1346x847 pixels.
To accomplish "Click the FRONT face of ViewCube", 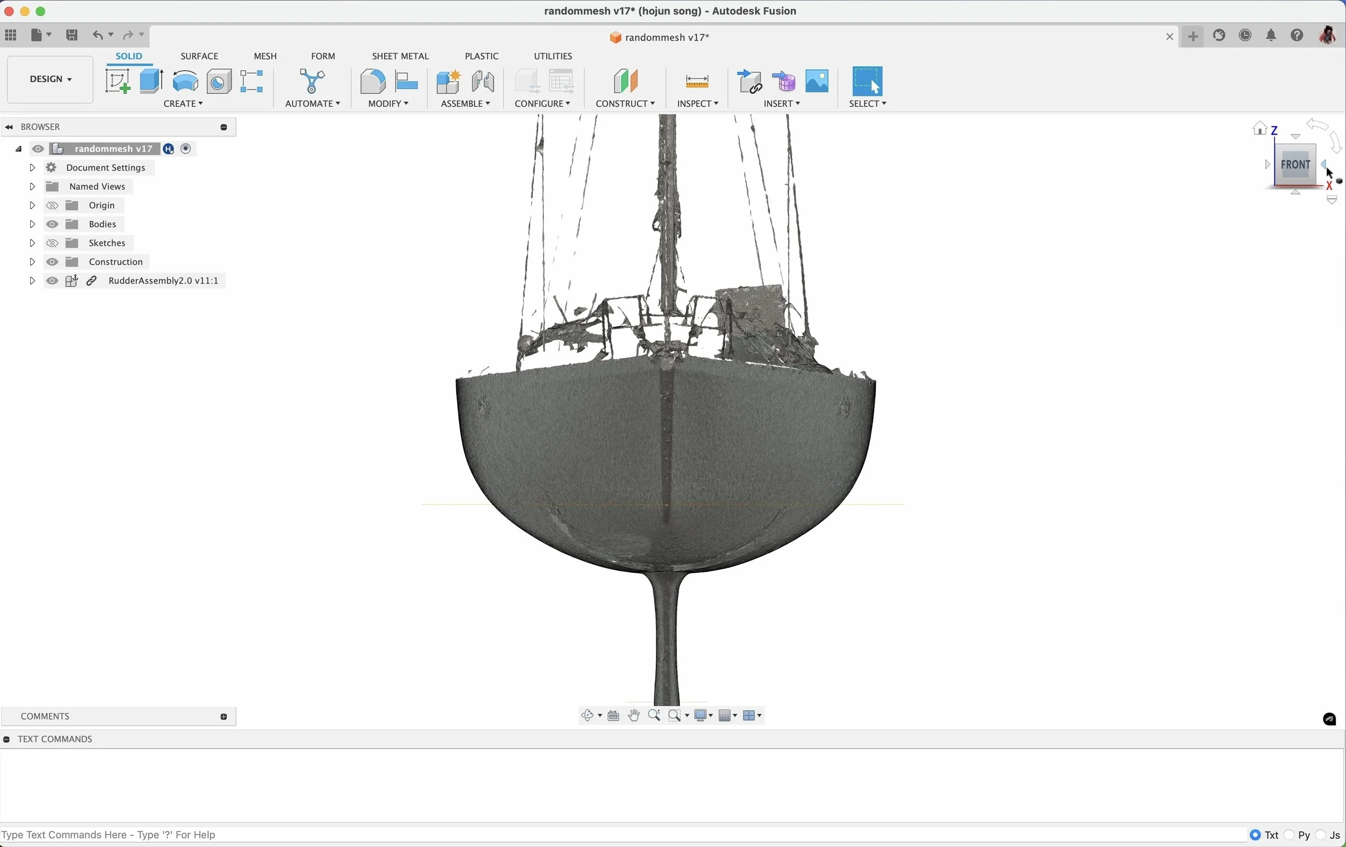I will pos(1295,165).
